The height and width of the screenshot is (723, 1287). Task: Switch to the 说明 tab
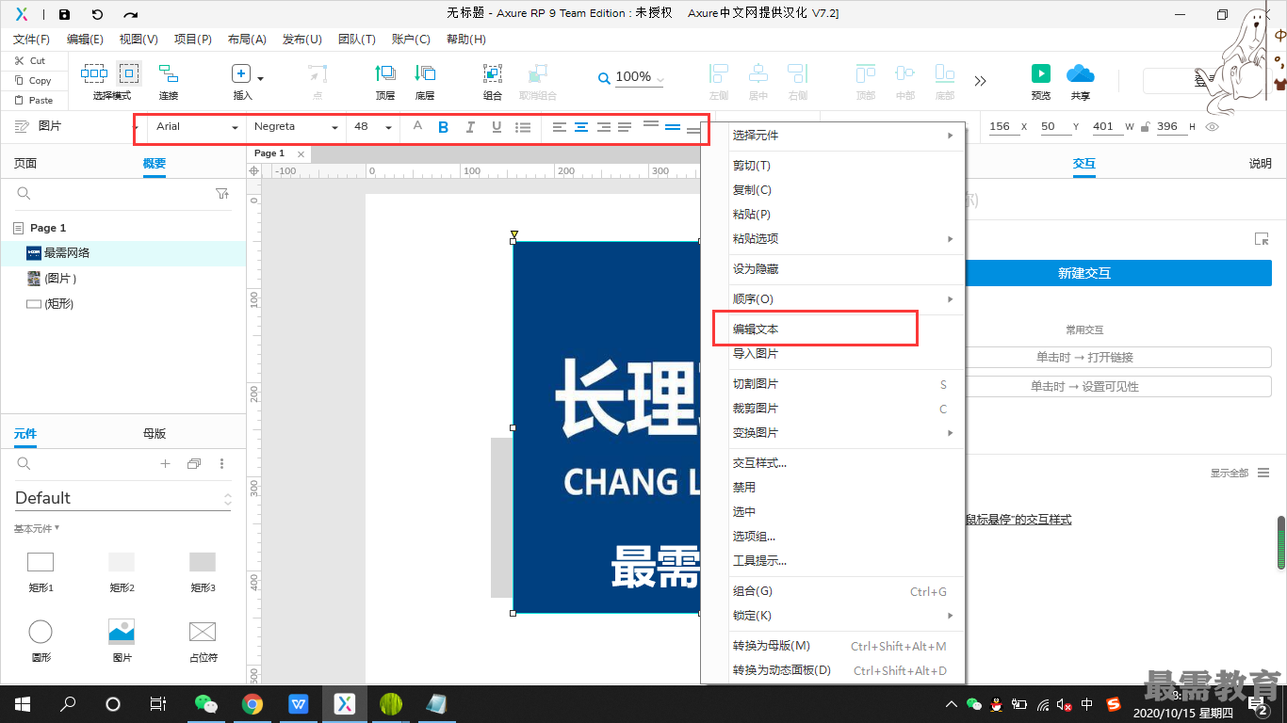1261,164
